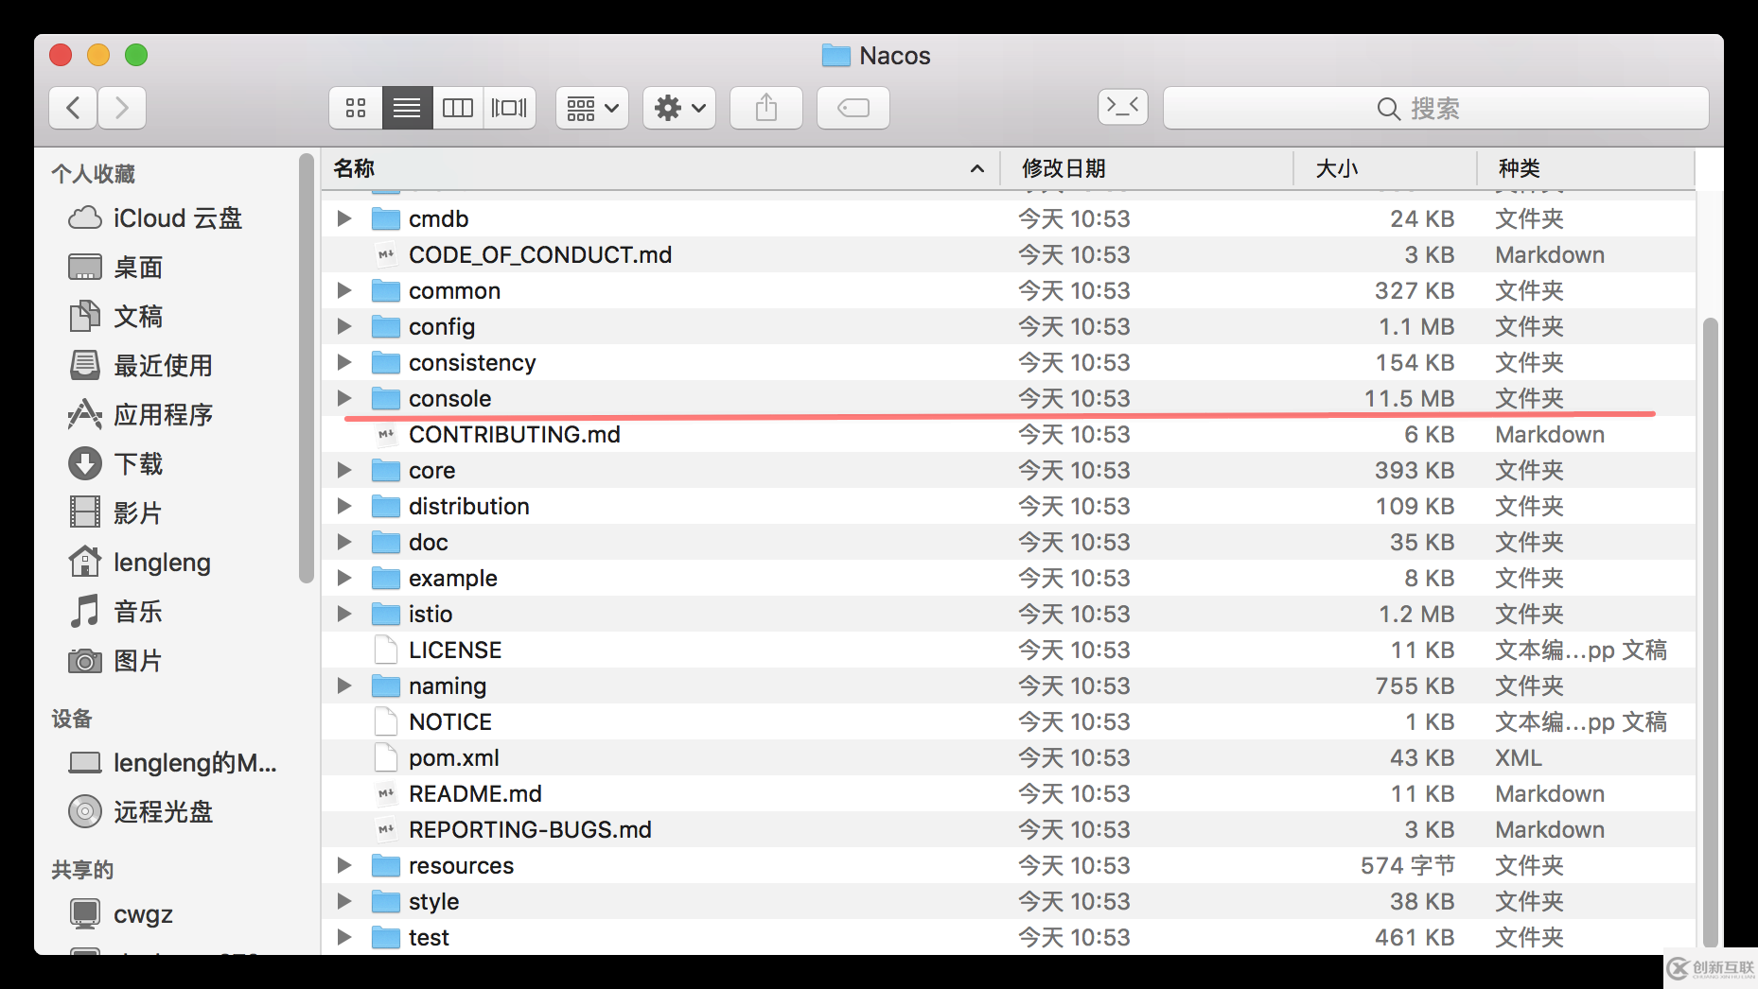Expand the core folder
Screen dimensions: 1758x989
tap(344, 470)
